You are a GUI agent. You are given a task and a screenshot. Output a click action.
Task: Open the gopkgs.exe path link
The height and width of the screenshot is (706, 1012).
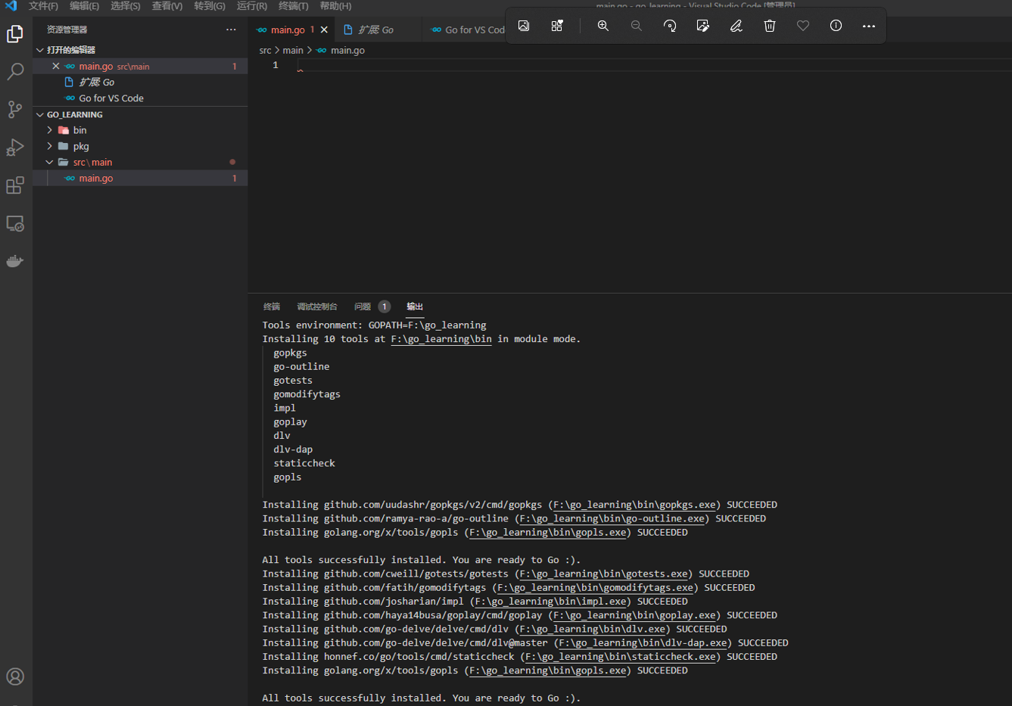pyautogui.click(x=634, y=505)
